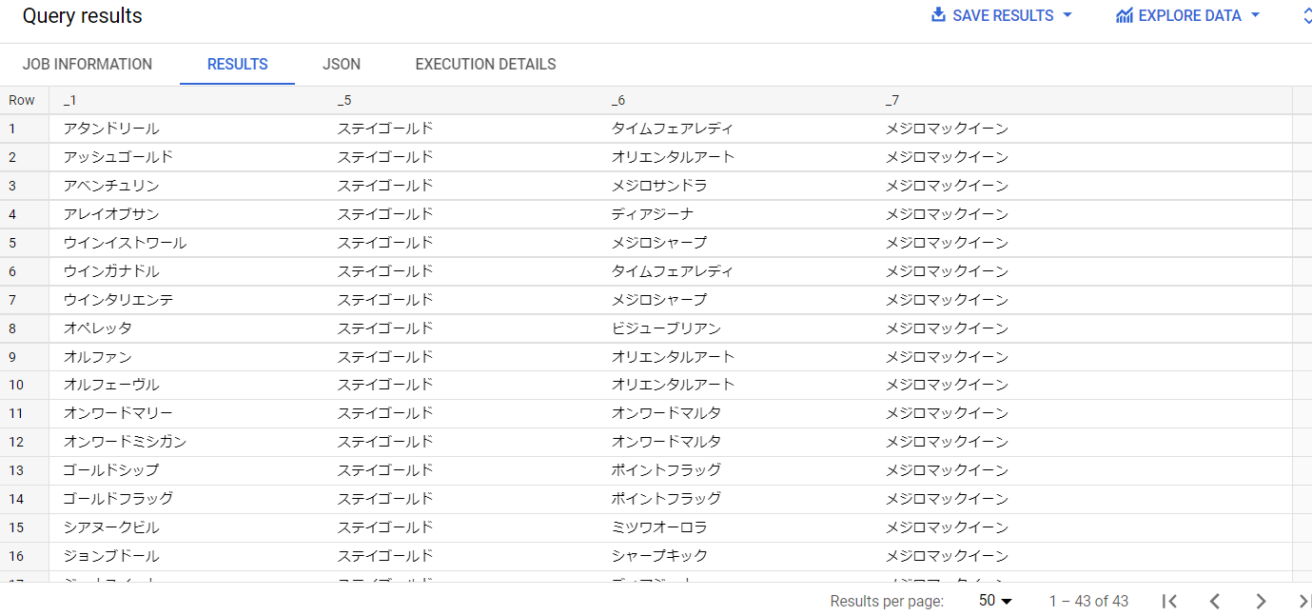Open the Execution Details tab

[486, 65]
